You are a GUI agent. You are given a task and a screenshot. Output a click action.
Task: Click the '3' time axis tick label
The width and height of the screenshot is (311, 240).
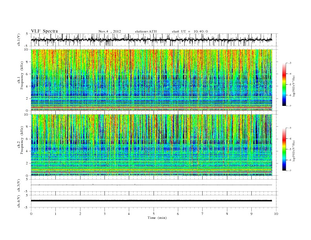104,214
